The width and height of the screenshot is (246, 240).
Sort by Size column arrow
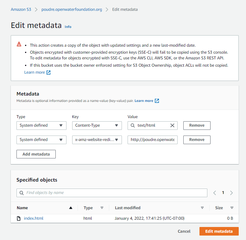pyautogui.click(x=232, y=208)
